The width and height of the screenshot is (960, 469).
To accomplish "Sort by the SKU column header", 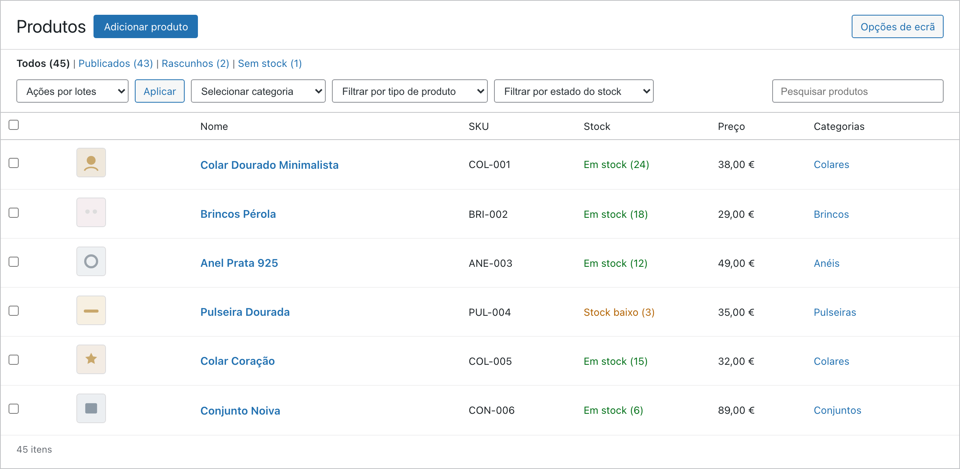I will coord(478,126).
